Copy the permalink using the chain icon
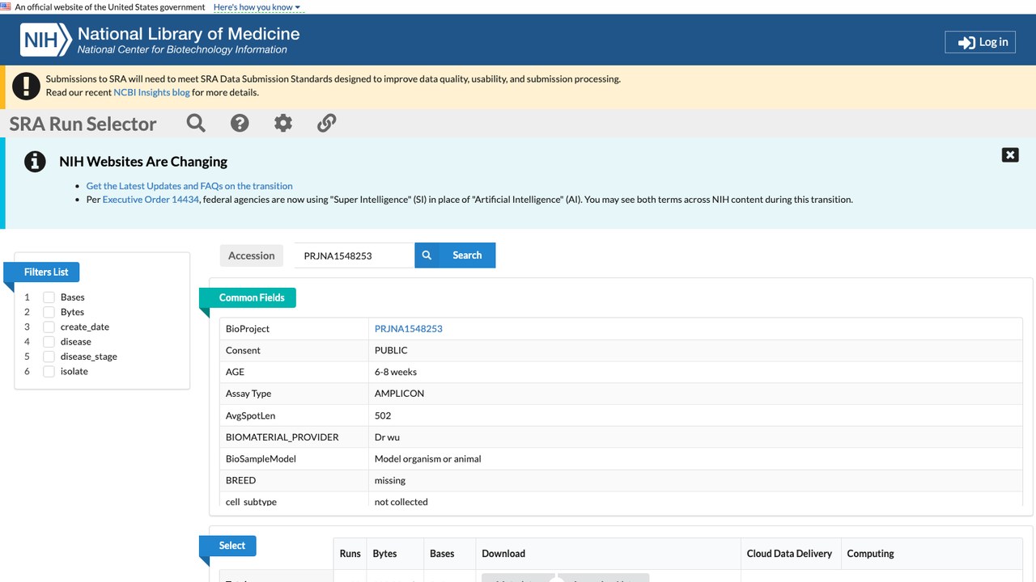This screenshot has height=582, width=1036. [x=326, y=123]
